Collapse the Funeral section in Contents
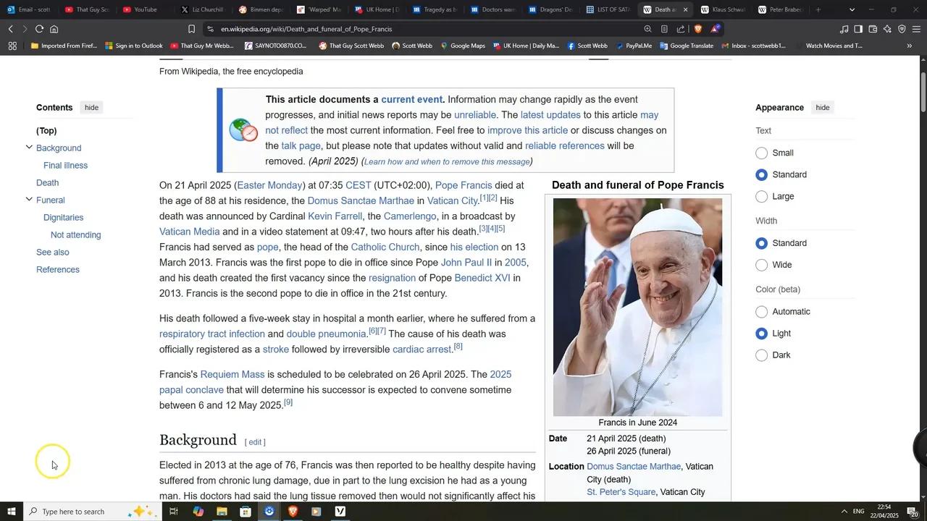This screenshot has width=927, height=521. (x=30, y=200)
